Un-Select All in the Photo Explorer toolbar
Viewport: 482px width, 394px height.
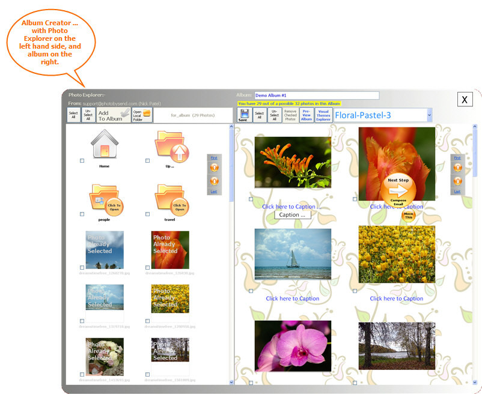tap(88, 115)
